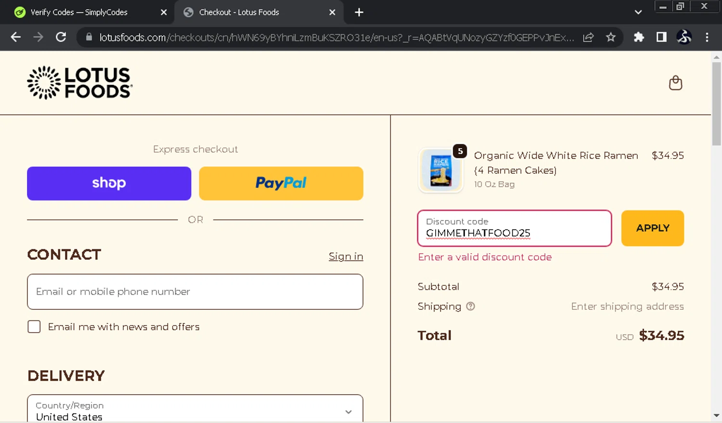Open the Chrome profile avatar
This screenshot has width=722, height=423.
[x=684, y=37]
